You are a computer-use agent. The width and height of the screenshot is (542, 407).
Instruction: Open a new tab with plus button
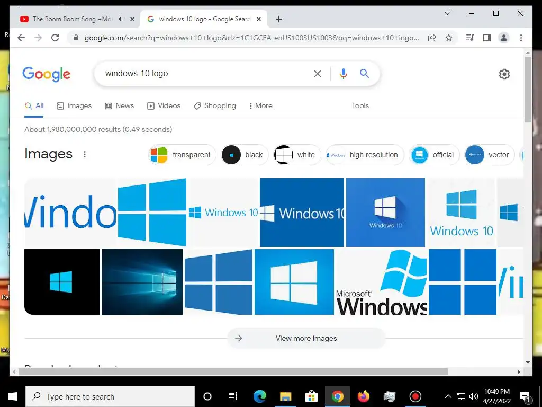pos(279,19)
